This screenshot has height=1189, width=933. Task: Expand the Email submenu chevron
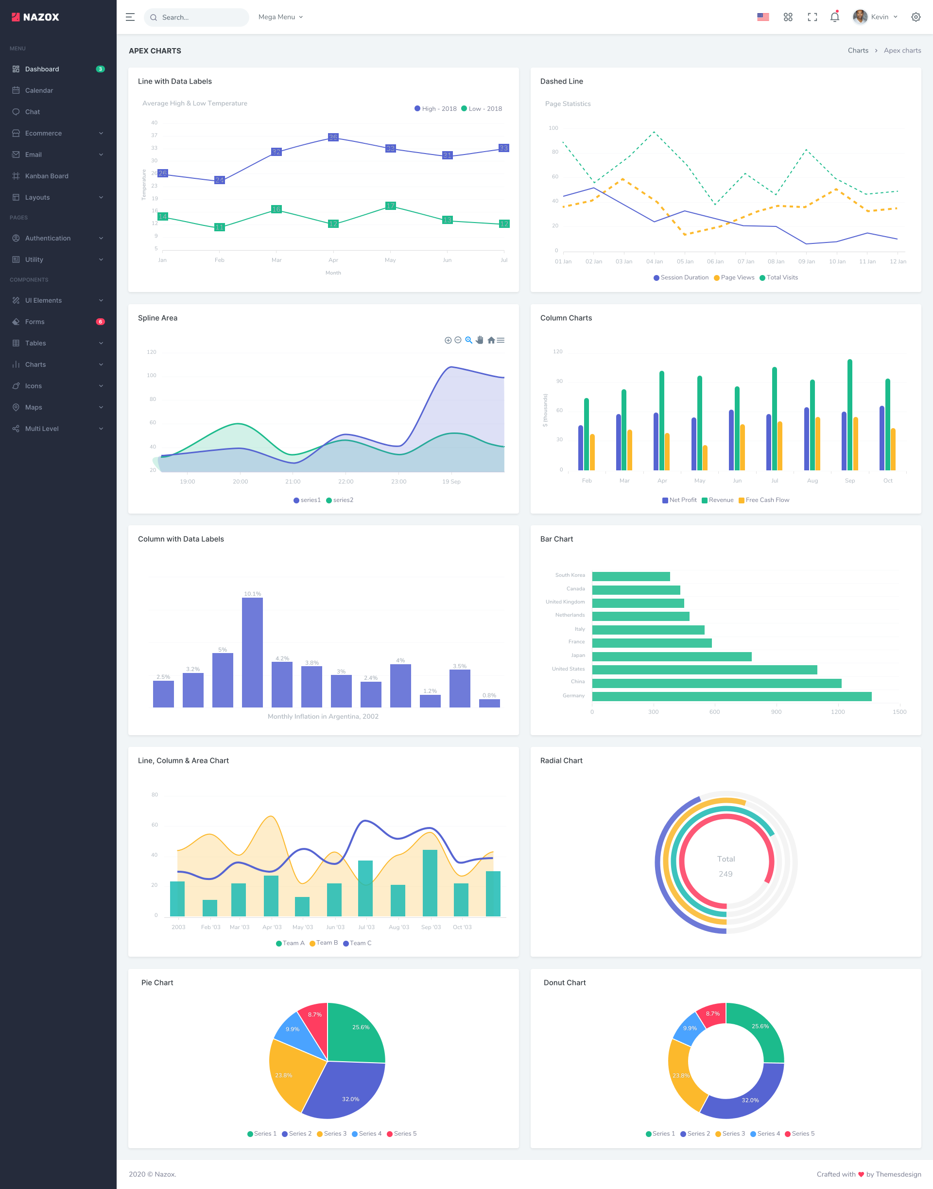point(101,155)
